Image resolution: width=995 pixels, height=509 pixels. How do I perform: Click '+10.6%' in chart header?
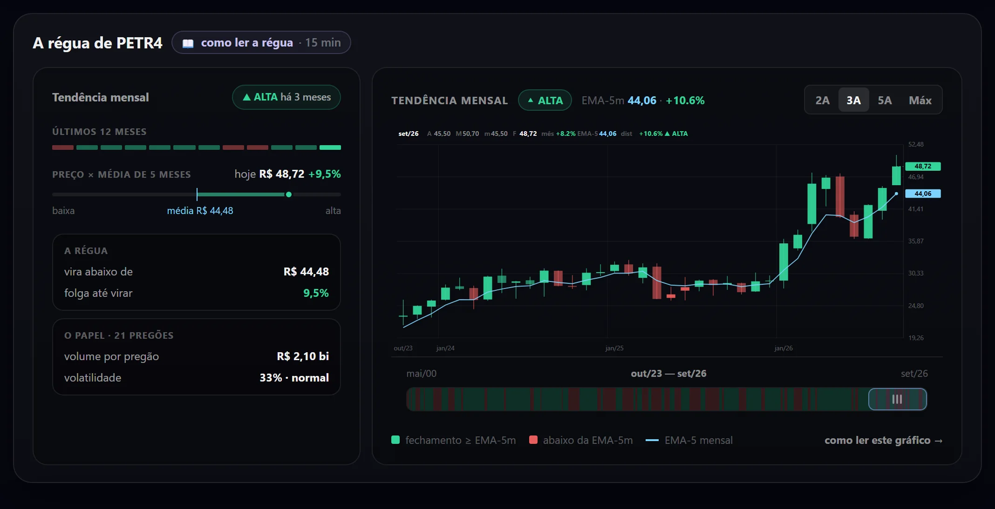685,100
